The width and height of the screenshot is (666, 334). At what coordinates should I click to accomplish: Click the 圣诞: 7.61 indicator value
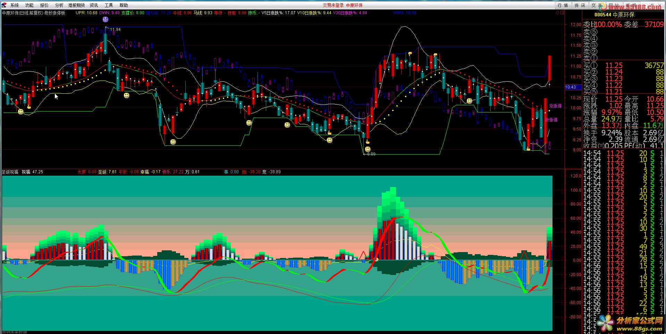(107, 172)
